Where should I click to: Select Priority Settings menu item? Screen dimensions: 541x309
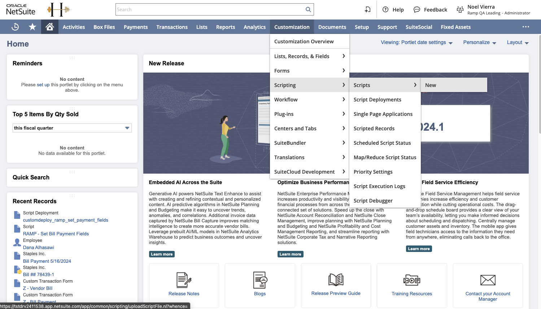point(385,171)
